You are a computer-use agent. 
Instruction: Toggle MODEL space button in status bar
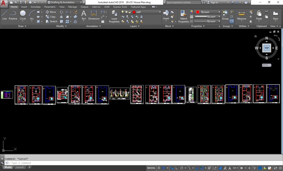point(151,168)
